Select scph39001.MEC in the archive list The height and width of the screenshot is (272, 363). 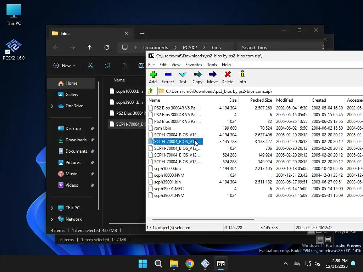pyautogui.click(x=168, y=189)
